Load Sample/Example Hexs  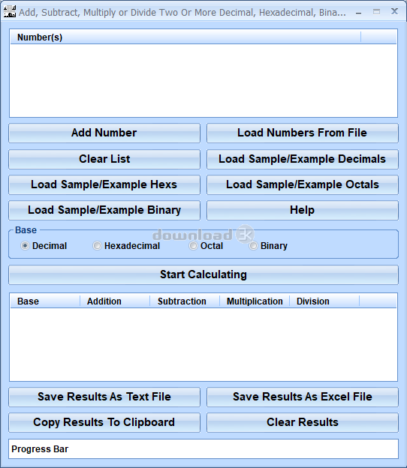pos(104,184)
